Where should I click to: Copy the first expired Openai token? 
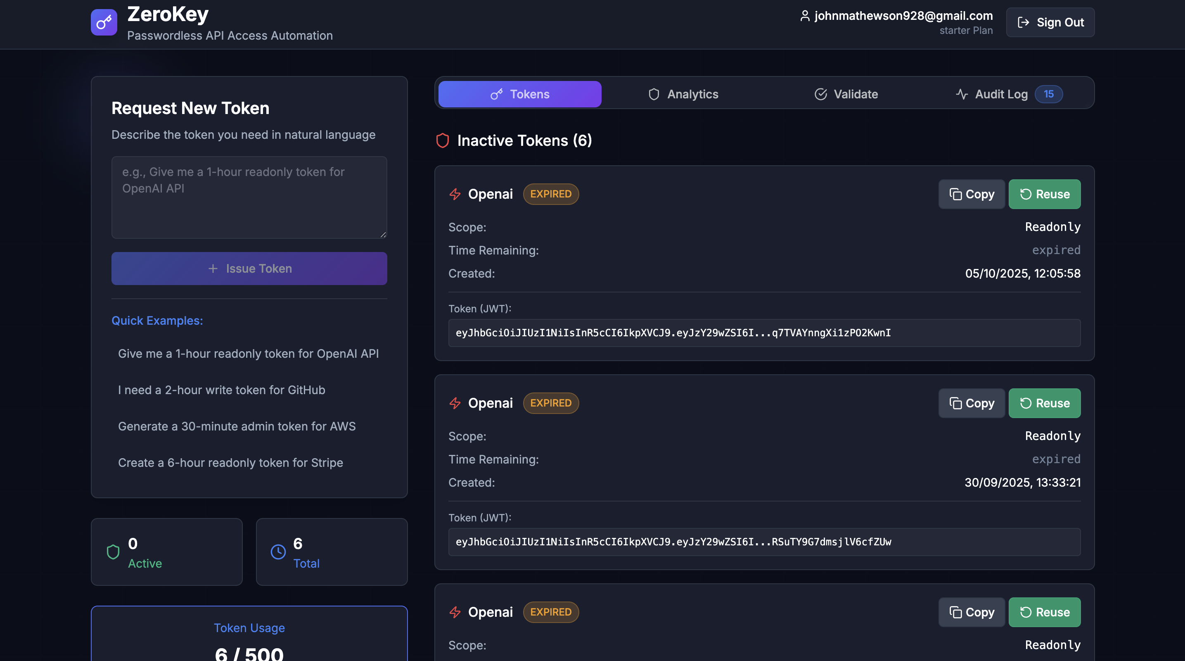coord(971,194)
